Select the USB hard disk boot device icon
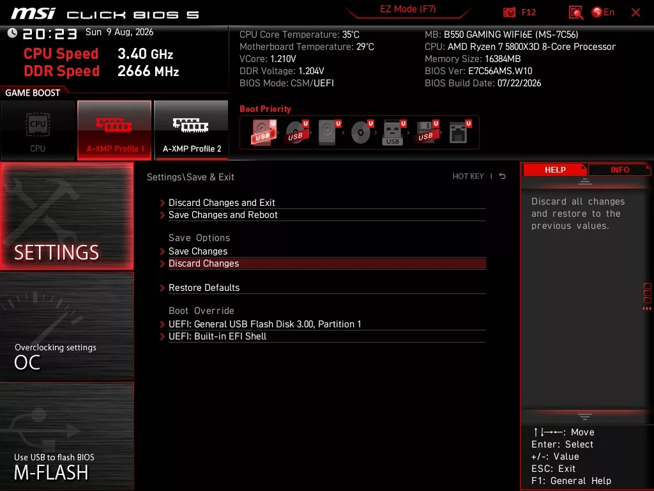The width and height of the screenshot is (654, 491). (264, 132)
